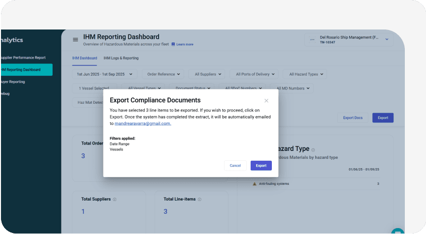Open the All MD Numbers dropdown
The height and width of the screenshot is (234, 426).
[292, 88]
